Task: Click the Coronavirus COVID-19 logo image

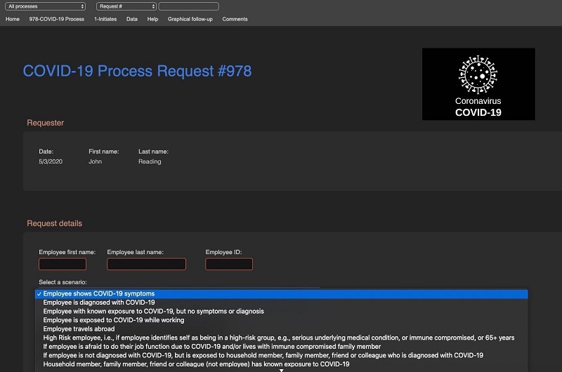Action: click(x=478, y=84)
